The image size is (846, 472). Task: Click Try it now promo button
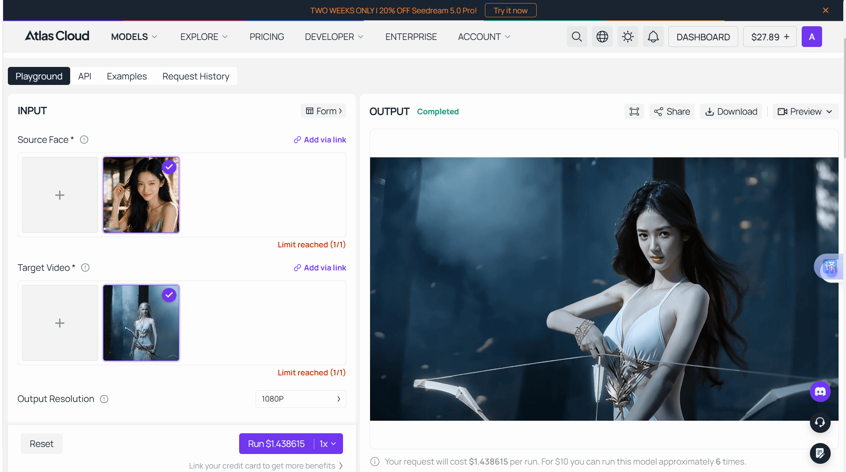510,11
